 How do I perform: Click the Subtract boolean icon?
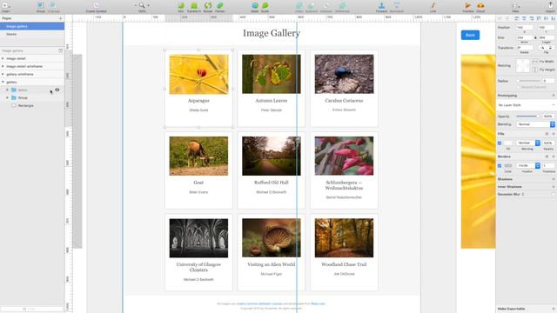[312, 6]
